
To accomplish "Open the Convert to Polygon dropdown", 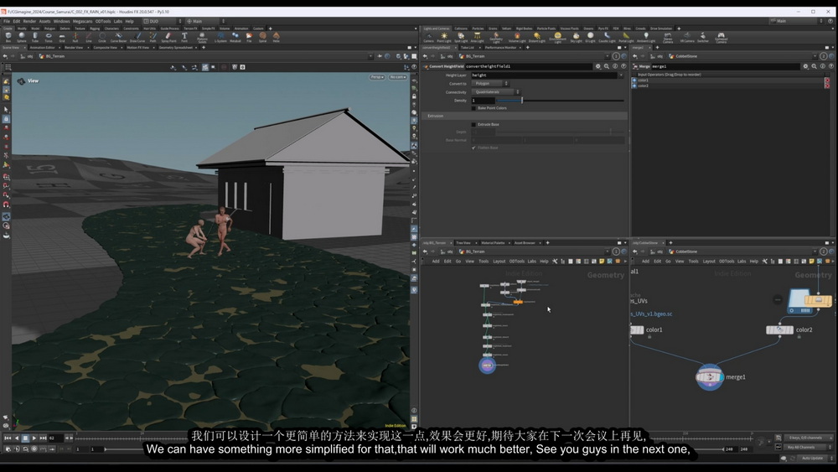I will pos(490,83).
